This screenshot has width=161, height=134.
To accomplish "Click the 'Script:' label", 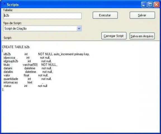I will (8, 38).
